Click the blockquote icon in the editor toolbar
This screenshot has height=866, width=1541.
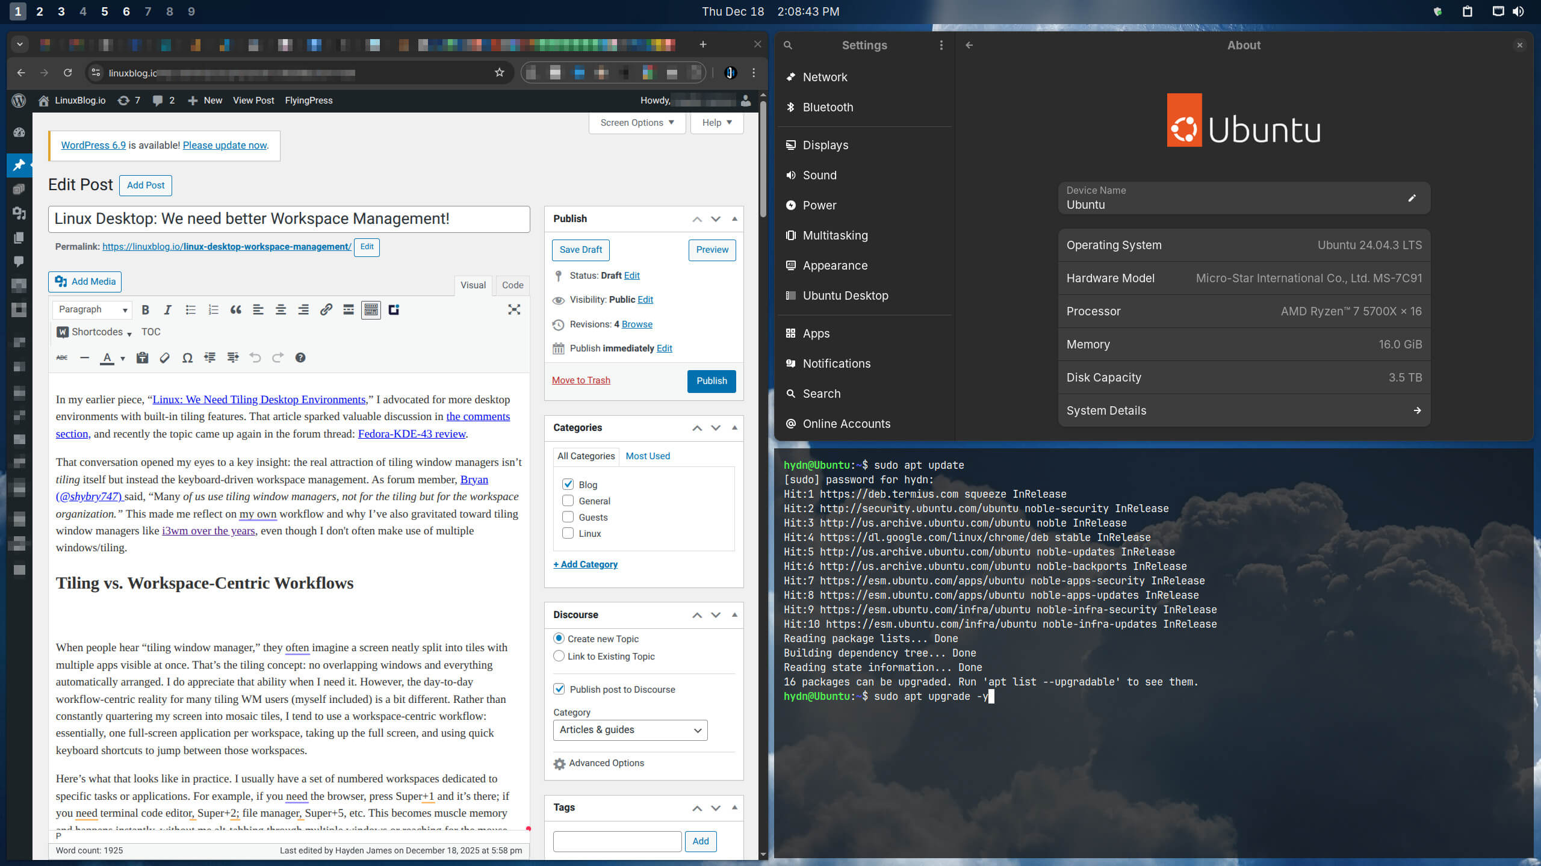pyautogui.click(x=235, y=310)
